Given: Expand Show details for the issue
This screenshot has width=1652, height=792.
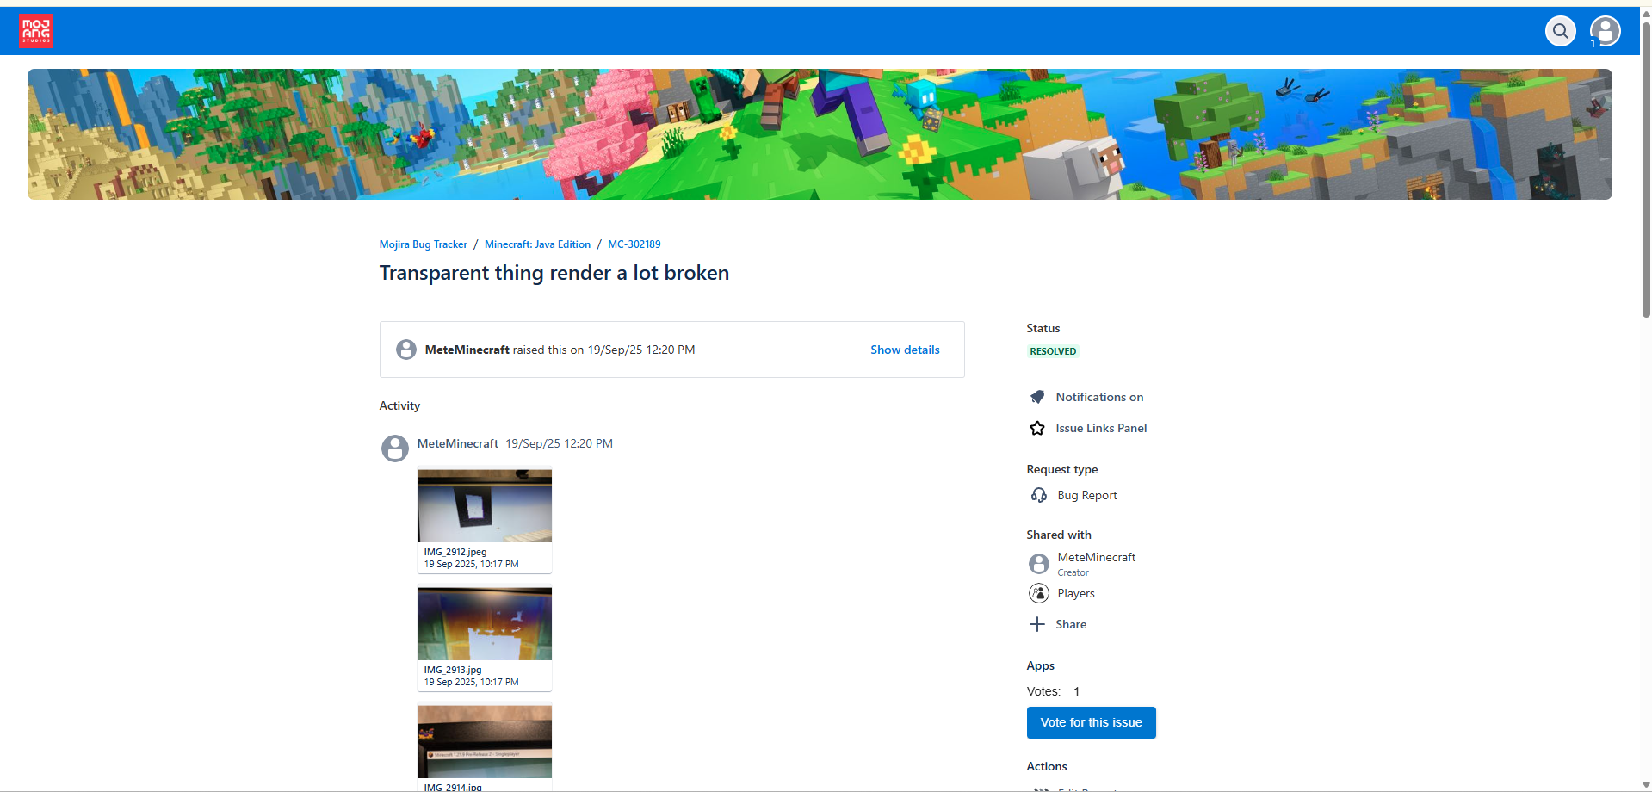Looking at the screenshot, I should pos(905,350).
